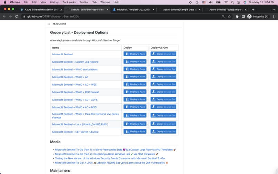The height and width of the screenshot is (174, 278).
Task: Click Deploy to Azure for Win10 Workstations
Action: pos(135,69)
